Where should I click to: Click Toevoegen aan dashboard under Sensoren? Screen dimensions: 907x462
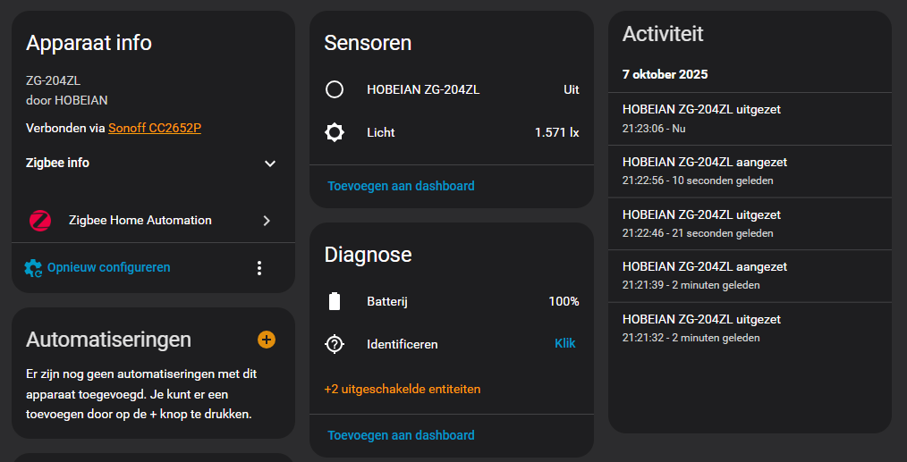coord(401,186)
